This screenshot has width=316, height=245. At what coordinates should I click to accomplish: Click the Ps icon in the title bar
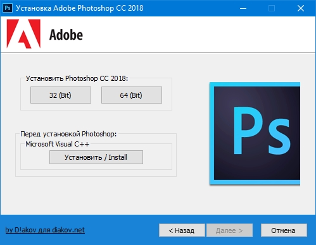8,8
